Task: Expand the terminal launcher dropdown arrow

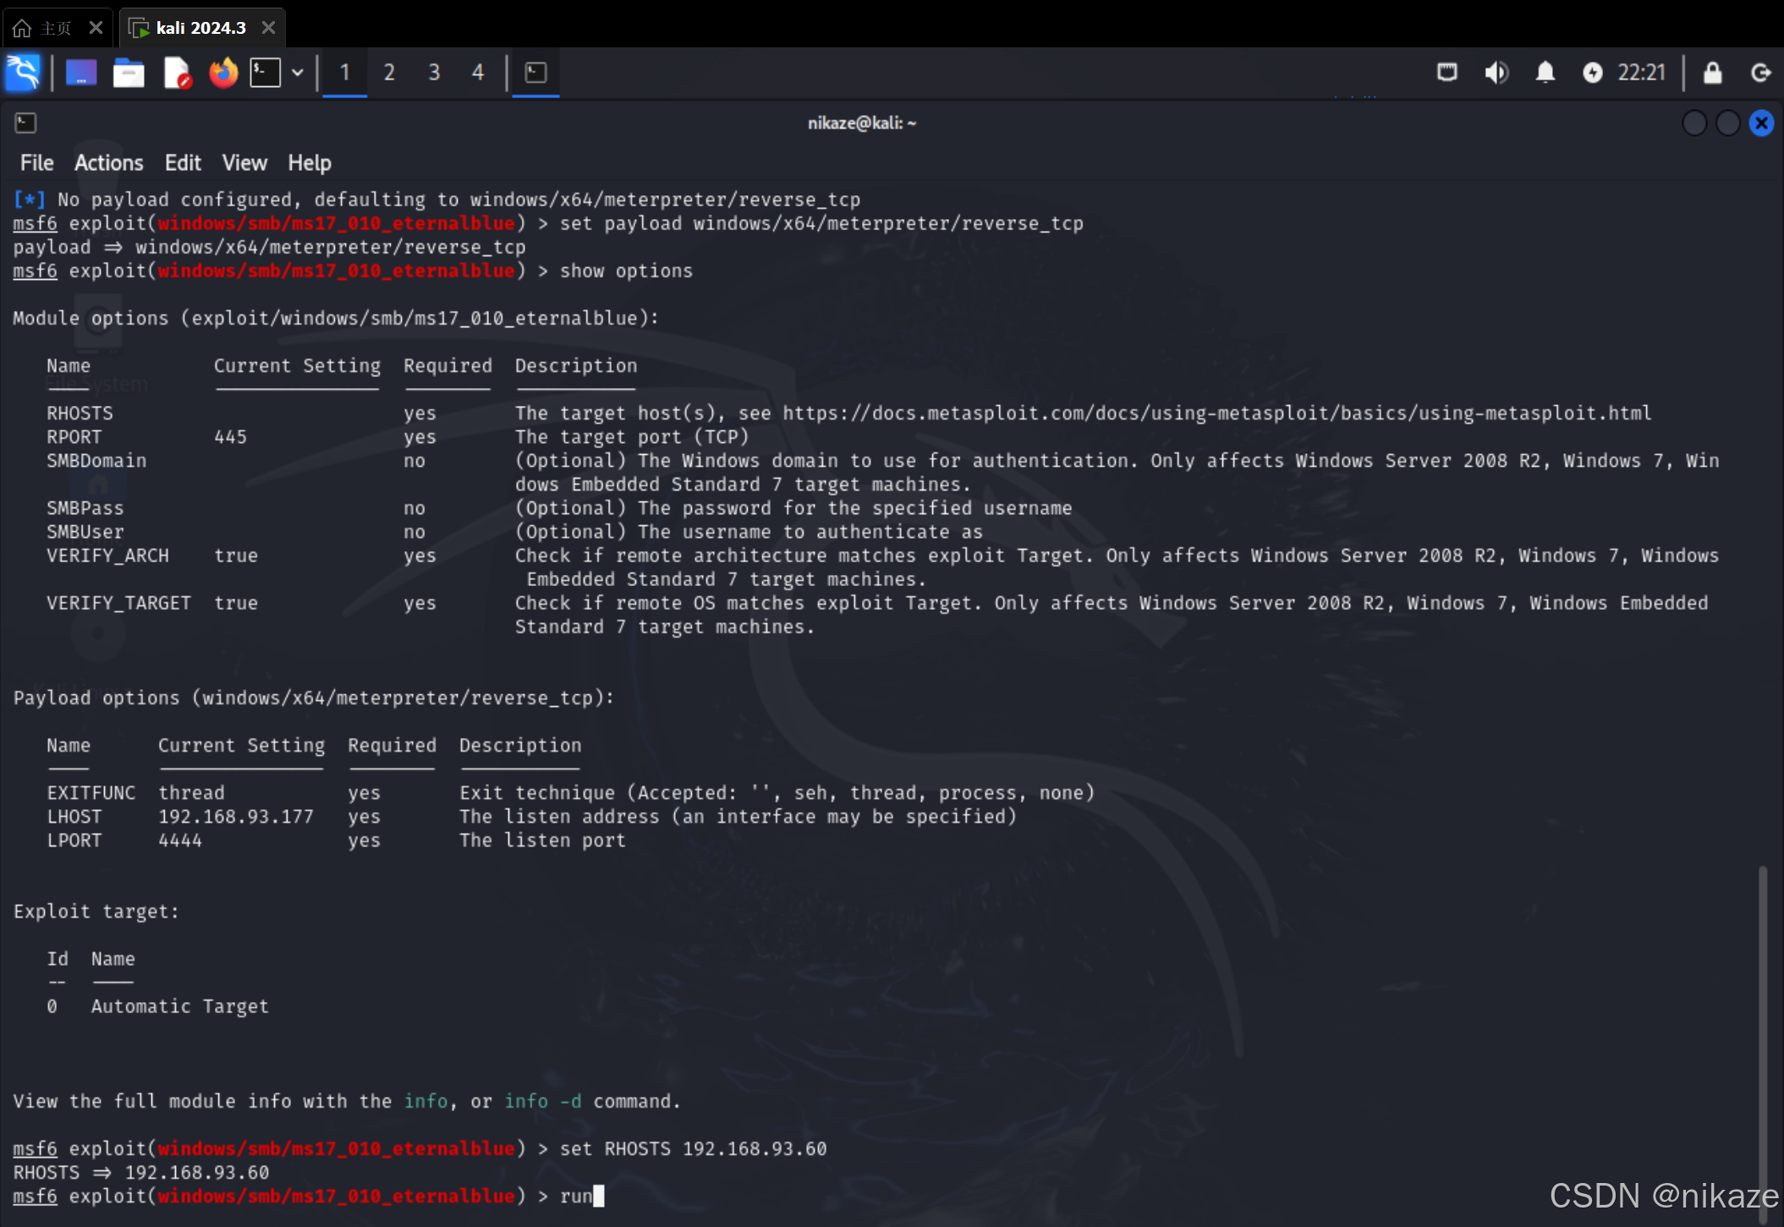Action: pos(298,73)
